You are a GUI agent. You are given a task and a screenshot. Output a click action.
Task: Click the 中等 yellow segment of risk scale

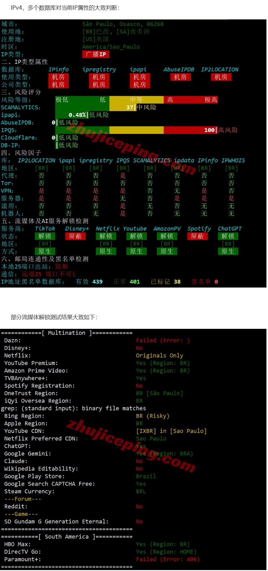click(136, 100)
